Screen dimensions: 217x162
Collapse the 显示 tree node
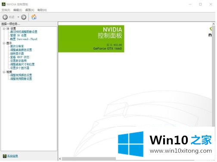click(x=4, y=43)
